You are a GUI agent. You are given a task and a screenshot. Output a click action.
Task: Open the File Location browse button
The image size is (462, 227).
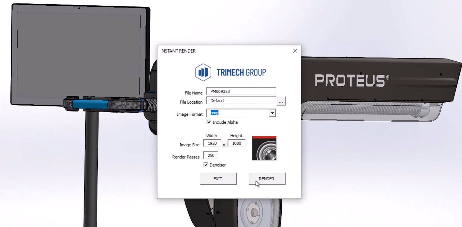point(281,101)
